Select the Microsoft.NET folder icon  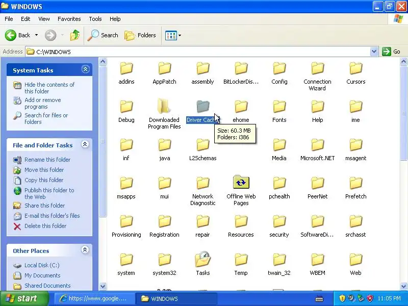317,145
